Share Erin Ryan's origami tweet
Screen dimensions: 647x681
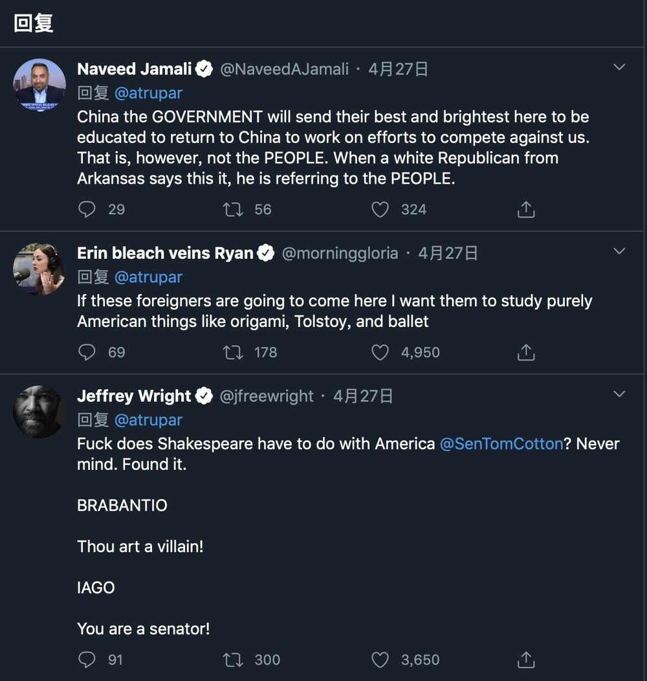[x=526, y=352]
